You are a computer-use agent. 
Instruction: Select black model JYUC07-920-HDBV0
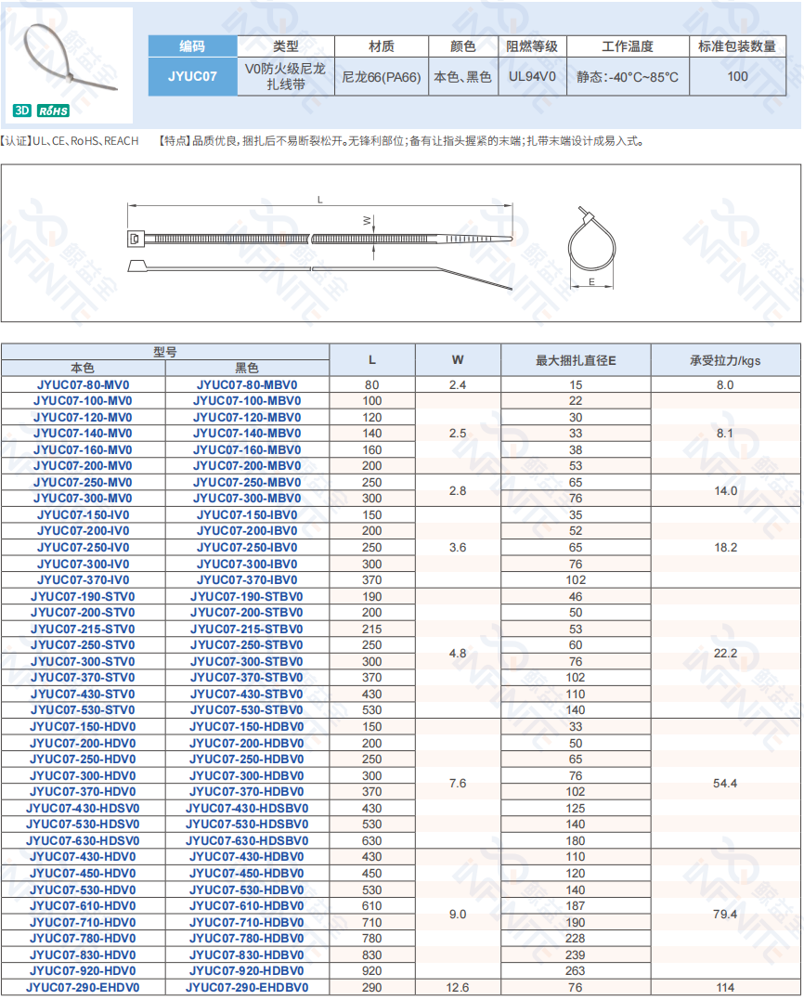pos(247,971)
